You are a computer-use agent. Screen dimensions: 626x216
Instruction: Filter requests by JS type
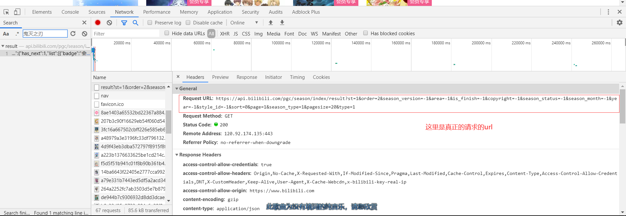pyautogui.click(x=236, y=34)
